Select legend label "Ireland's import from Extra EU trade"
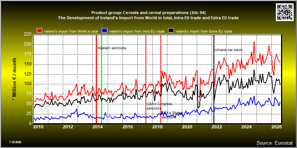 (204, 31)
